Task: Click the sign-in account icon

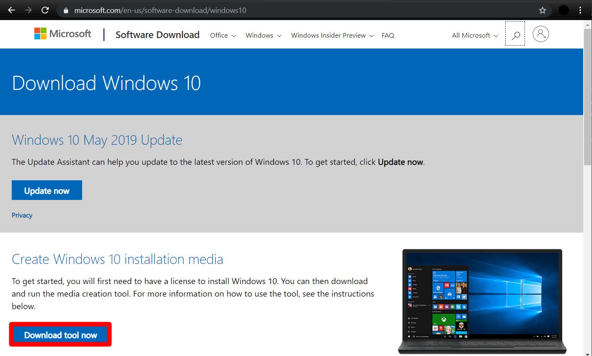Action: (x=540, y=34)
